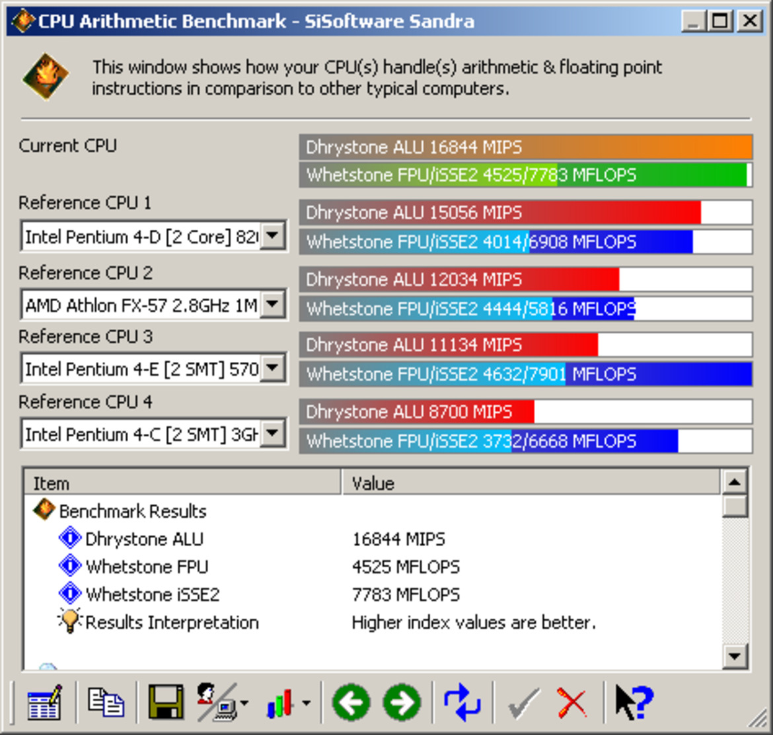
Task: Go back with the green left arrow
Action: tap(351, 703)
